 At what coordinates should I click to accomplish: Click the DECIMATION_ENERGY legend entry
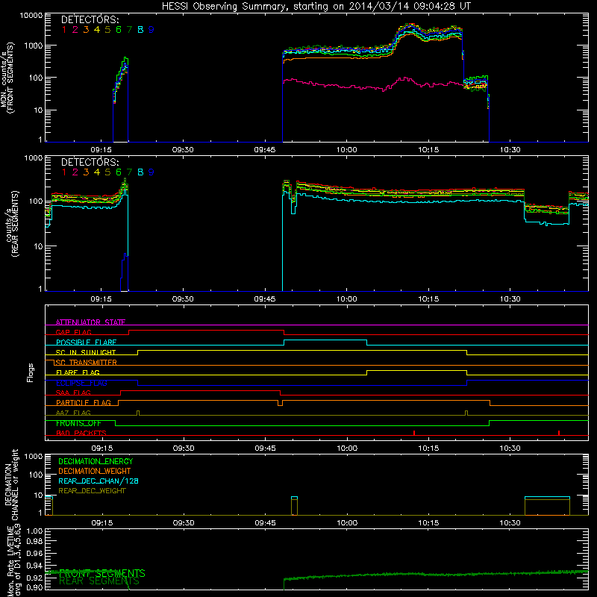tap(96, 461)
